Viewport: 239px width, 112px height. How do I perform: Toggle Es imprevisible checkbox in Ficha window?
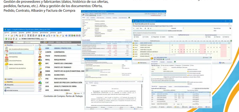pyautogui.click(x=152, y=79)
